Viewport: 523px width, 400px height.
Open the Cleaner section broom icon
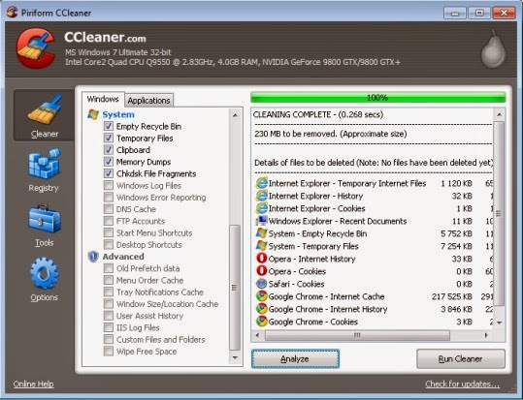[x=45, y=109]
